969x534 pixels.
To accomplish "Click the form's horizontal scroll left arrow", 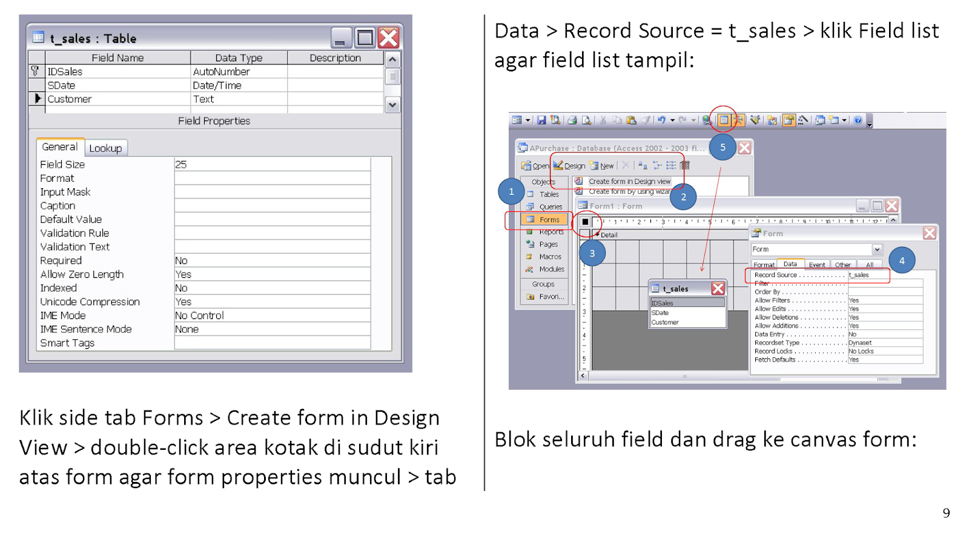I will (583, 376).
